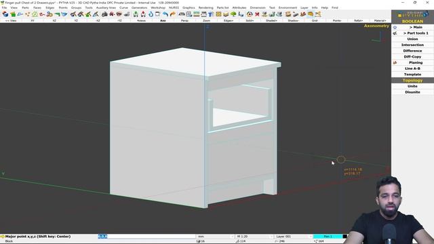
Task: Click the Diff-Copy button
Action: point(412,57)
